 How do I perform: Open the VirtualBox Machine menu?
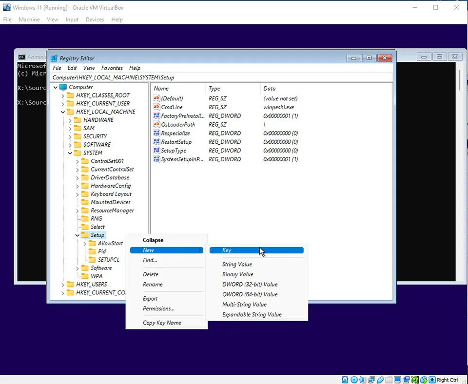[29, 19]
